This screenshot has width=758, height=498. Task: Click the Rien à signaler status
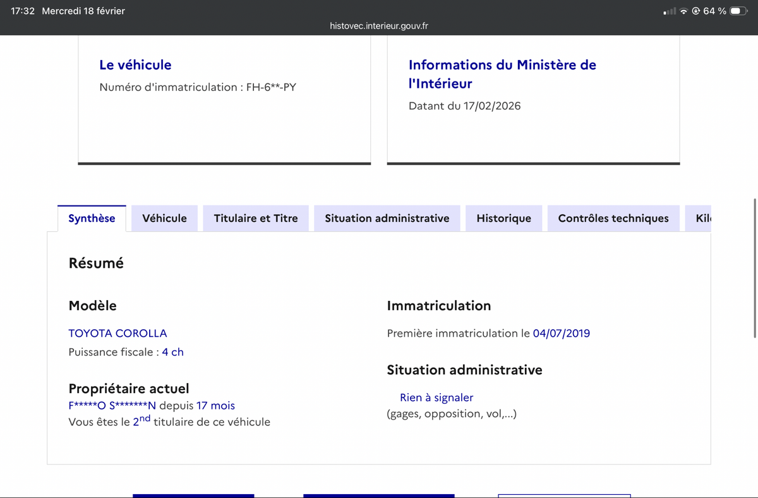tap(436, 398)
